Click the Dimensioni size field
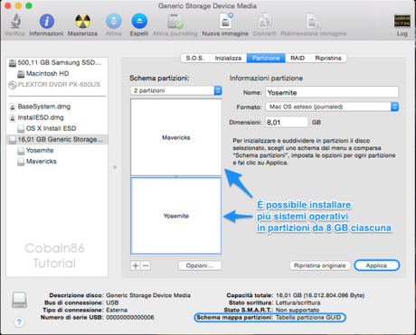The height and width of the screenshot is (335, 416). point(287,122)
